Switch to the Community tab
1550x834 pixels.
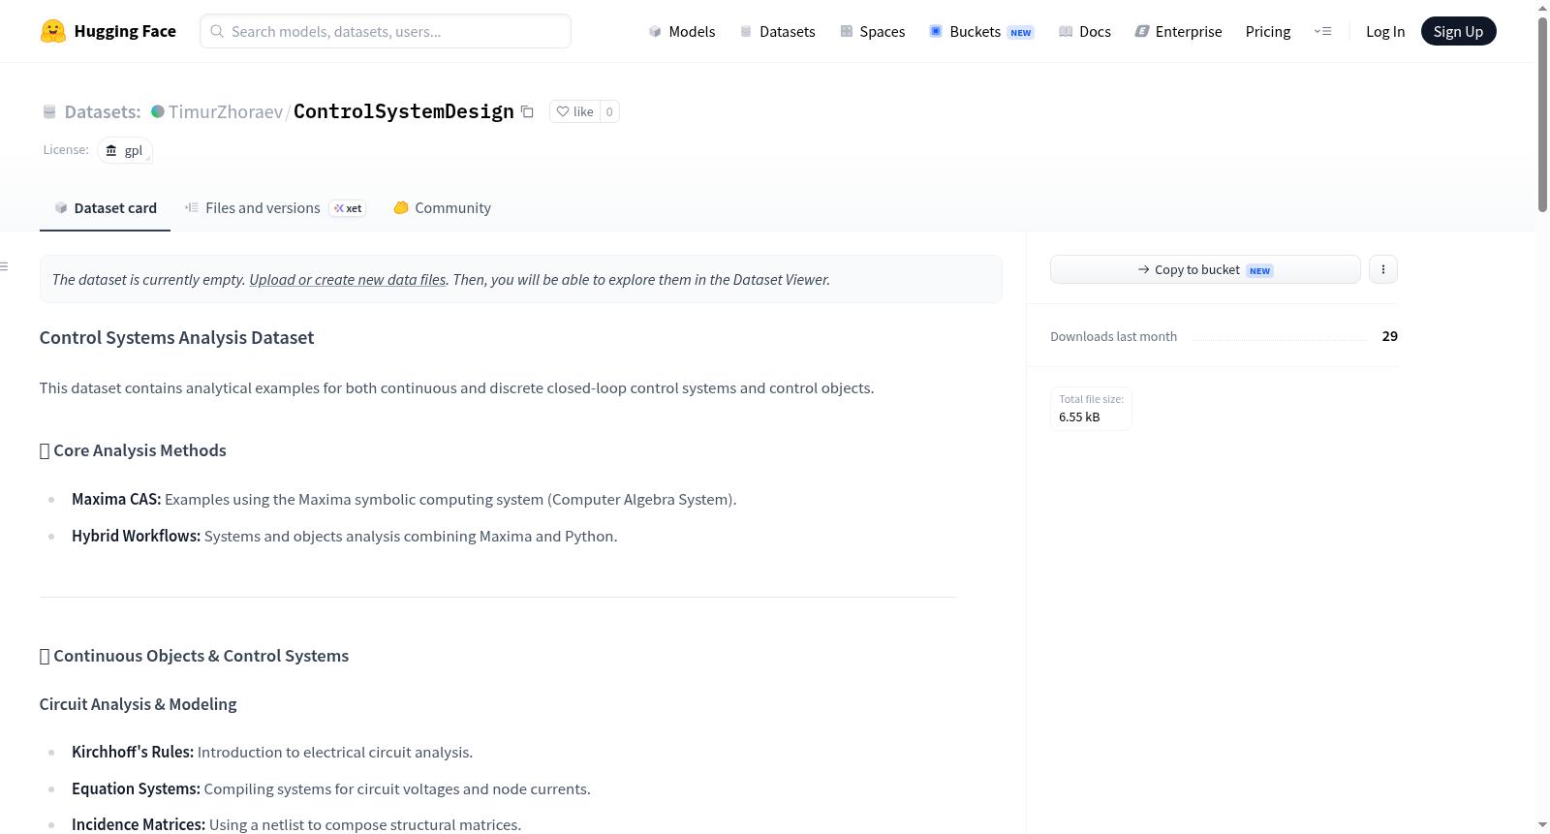pyautogui.click(x=443, y=207)
